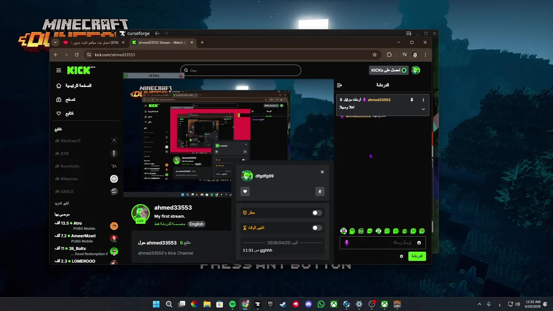Click the Kick search field
Screen dimensions: 553x311
pos(241,70)
